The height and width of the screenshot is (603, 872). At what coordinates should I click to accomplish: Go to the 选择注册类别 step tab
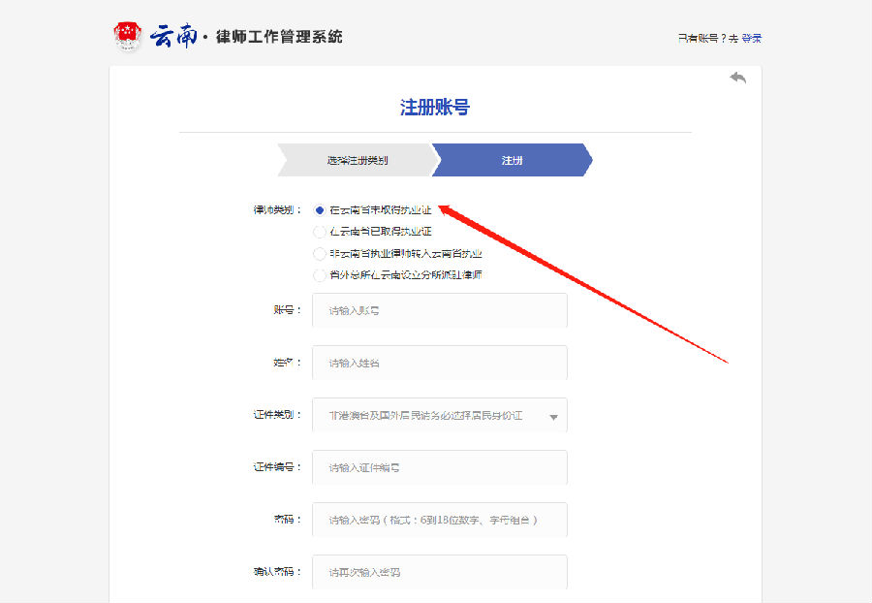(x=357, y=160)
